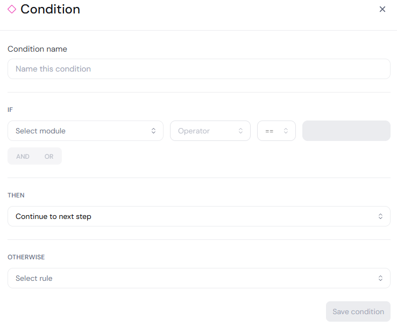Image resolution: width=397 pixels, height=326 pixels.
Task: Click the grey value input box
Action: 346,131
